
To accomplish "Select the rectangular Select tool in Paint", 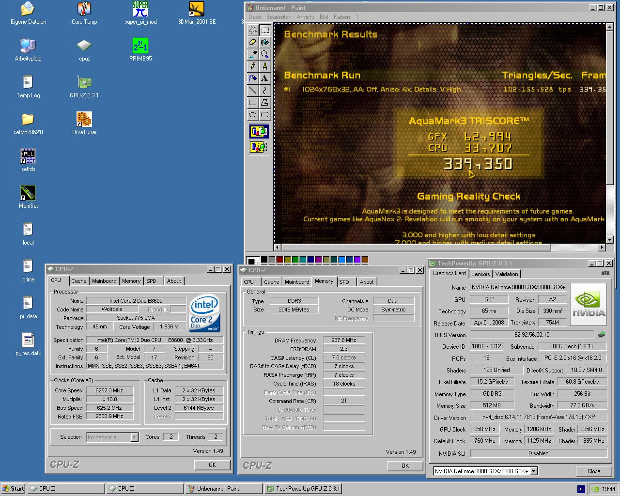I will (264, 30).
